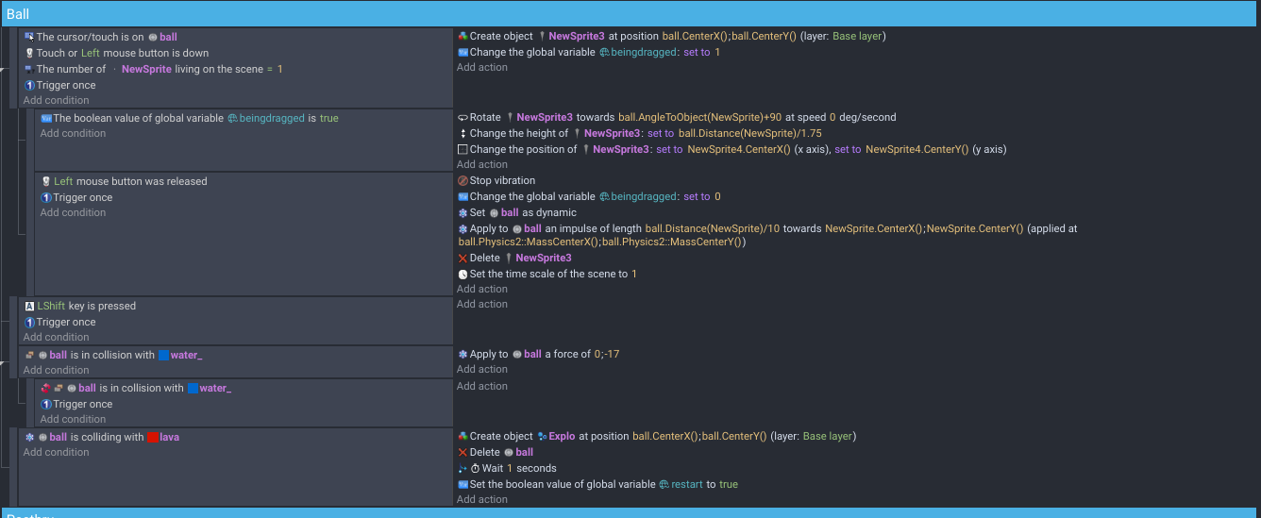Click Create object icon for NewSprite3 action
The width and height of the screenshot is (1261, 518).
462,36
